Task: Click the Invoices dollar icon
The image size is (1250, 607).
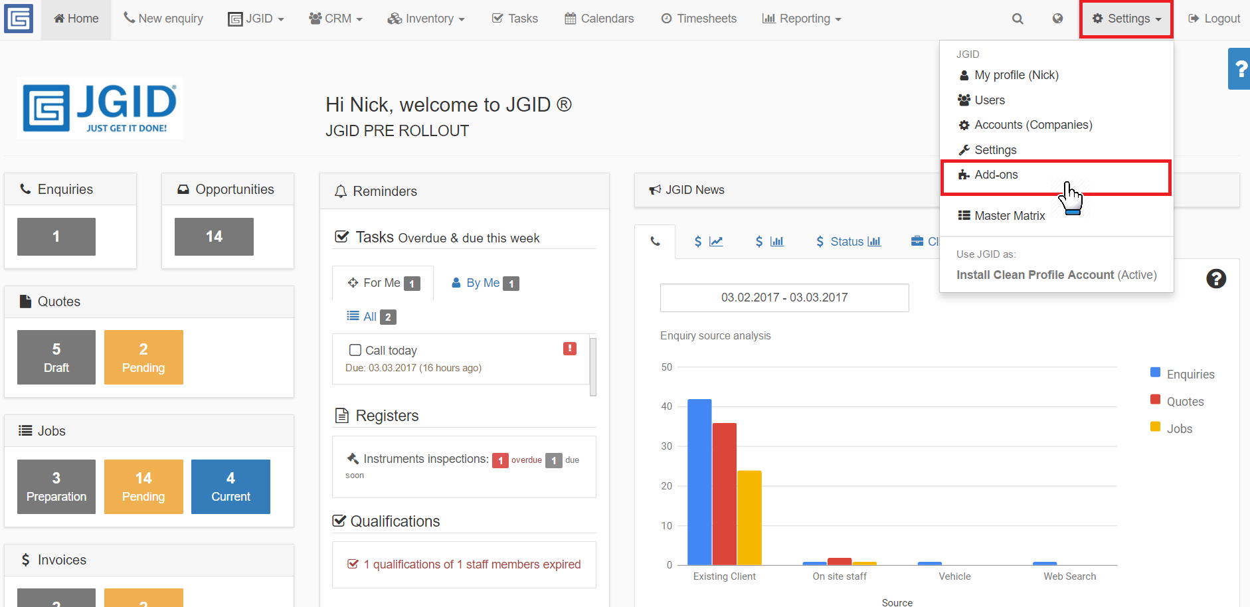Action: 25,560
